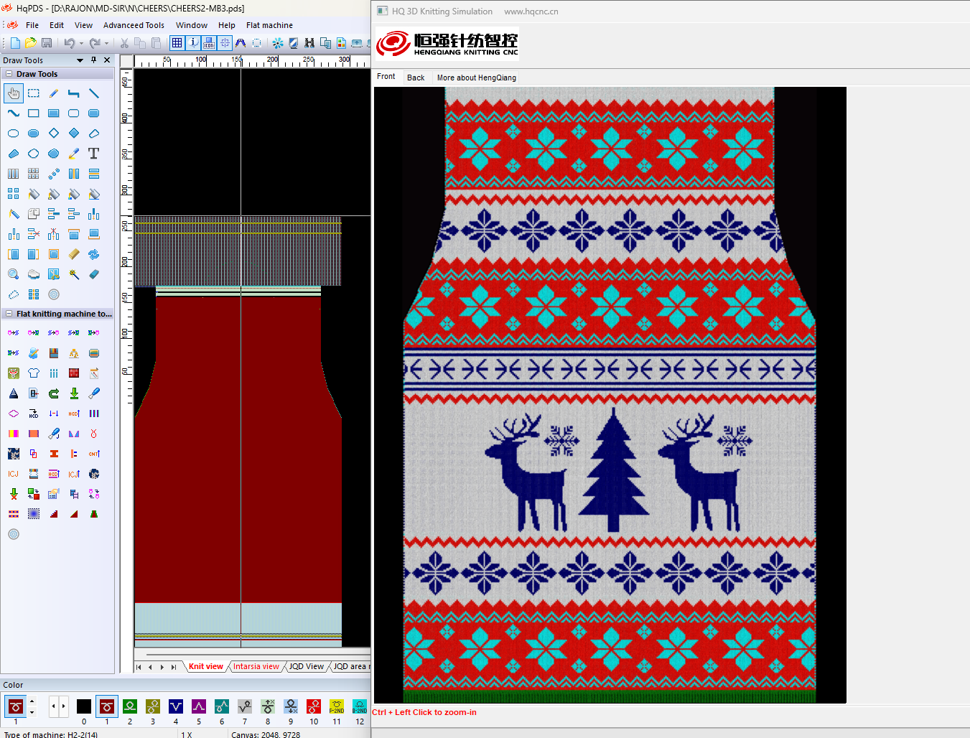
Task: Open More about HengQiang link
Action: [x=476, y=78]
